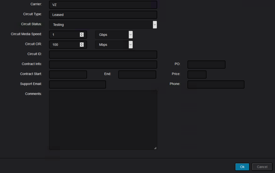Screen dimensions: 275x173
Task: Decrease Circuit CIR value with down arrow
Action: 82,46
